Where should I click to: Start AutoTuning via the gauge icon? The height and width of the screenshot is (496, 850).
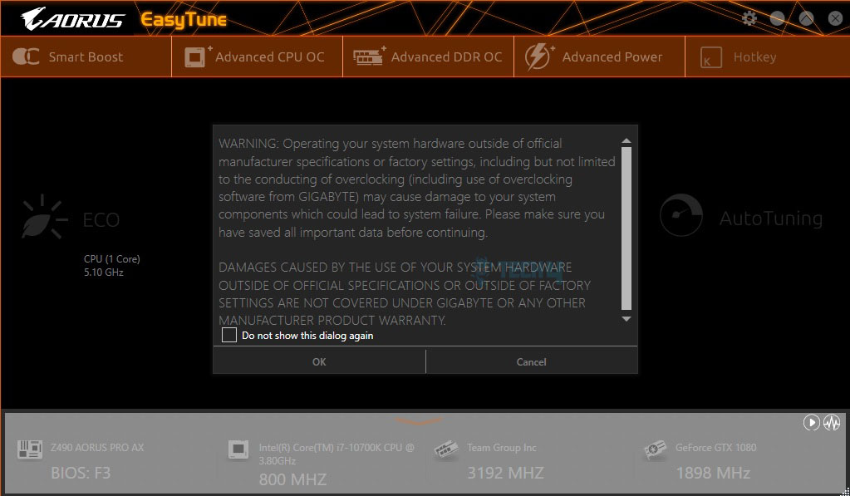pyautogui.click(x=681, y=216)
